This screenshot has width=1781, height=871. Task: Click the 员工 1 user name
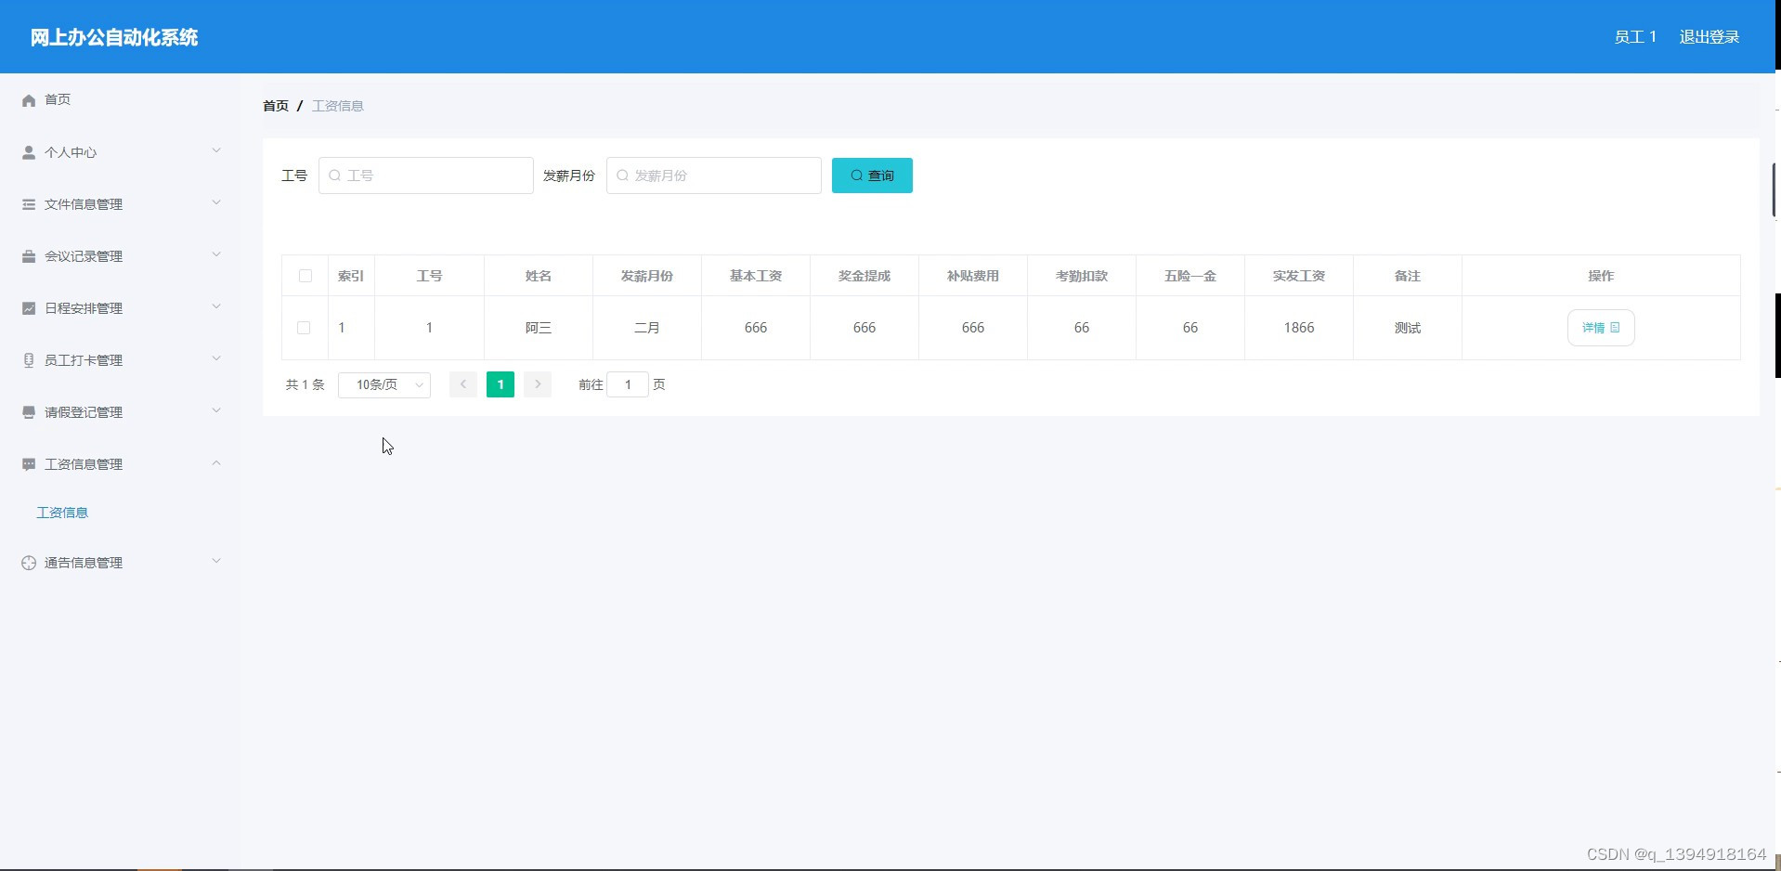tap(1635, 37)
